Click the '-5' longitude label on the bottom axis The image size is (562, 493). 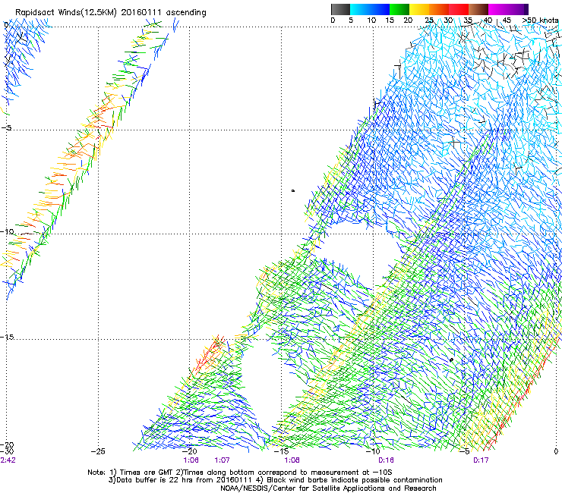click(464, 451)
